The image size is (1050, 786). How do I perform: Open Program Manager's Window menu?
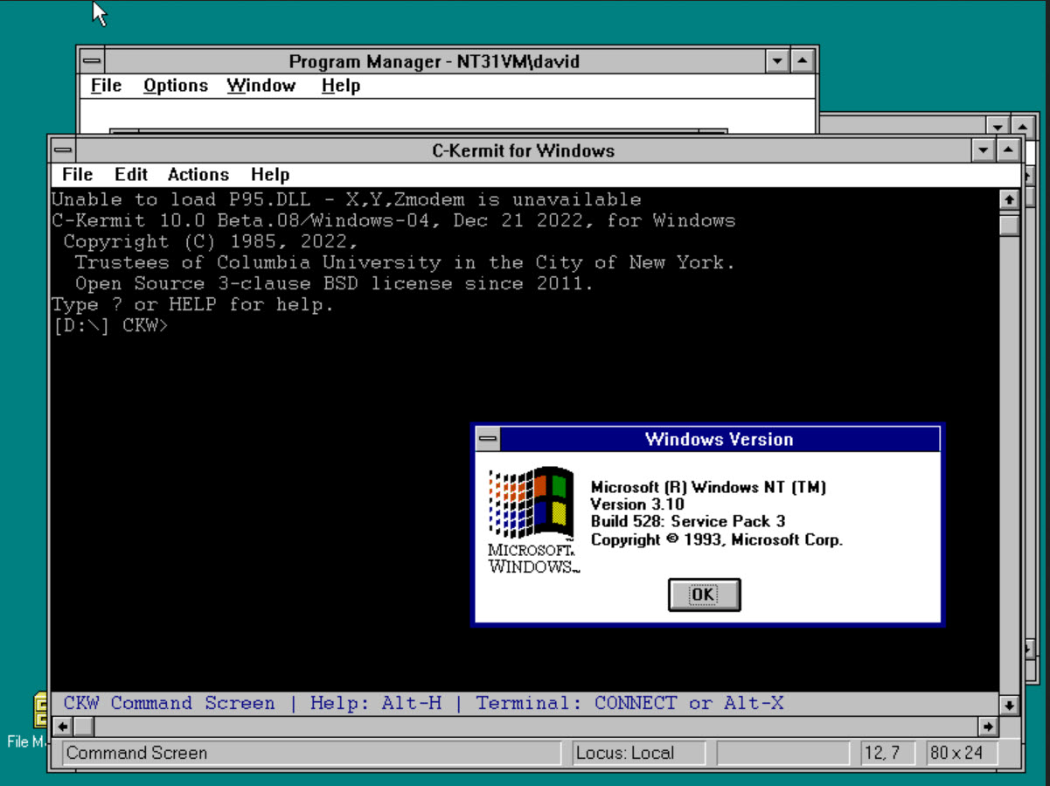pos(261,86)
